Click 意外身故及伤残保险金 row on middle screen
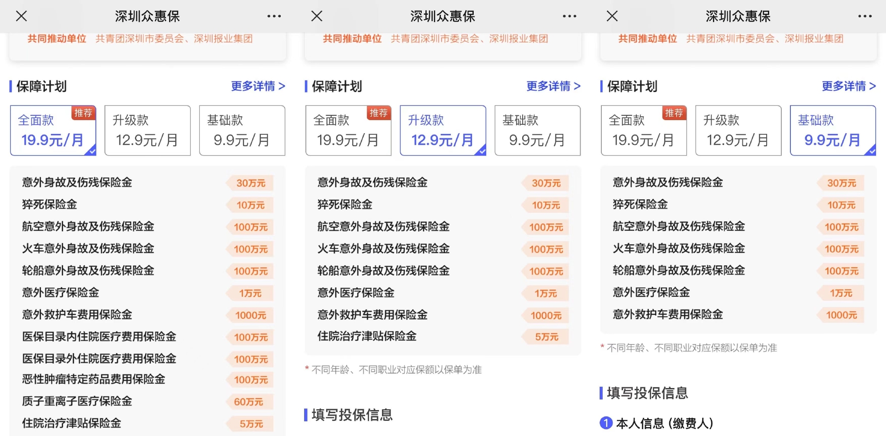The height and width of the screenshot is (436, 886). point(443,182)
